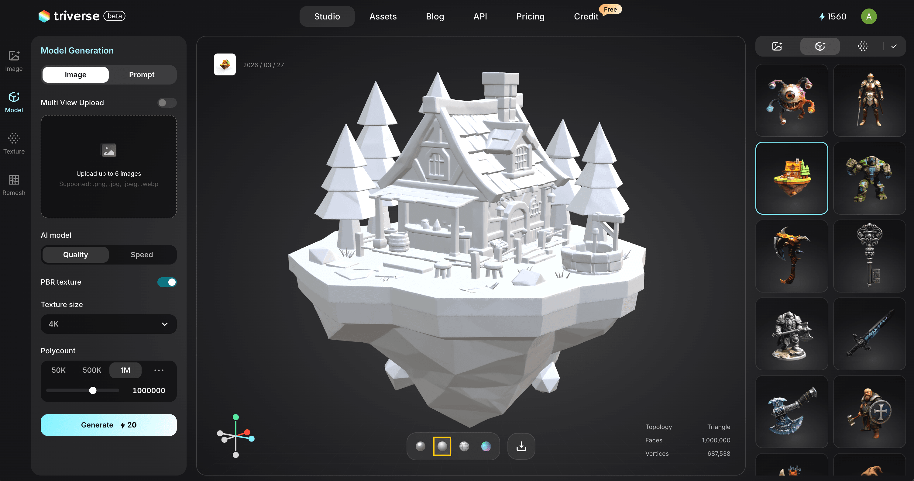Choose 1M polycount preset
The height and width of the screenshot is (481, 914).
pos(125,370)
